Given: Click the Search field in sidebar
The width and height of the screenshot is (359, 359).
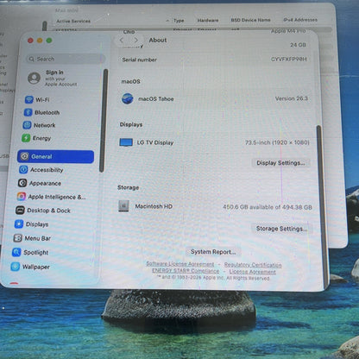Looking at the screenshot, I should coord(66,59).
